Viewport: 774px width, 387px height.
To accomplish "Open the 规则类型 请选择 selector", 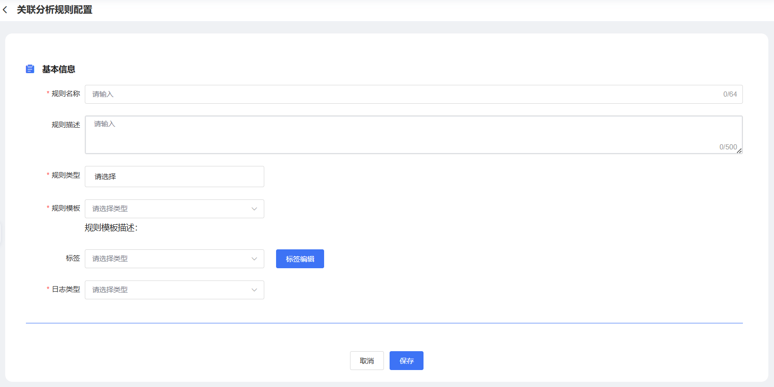I will [174, 177].
